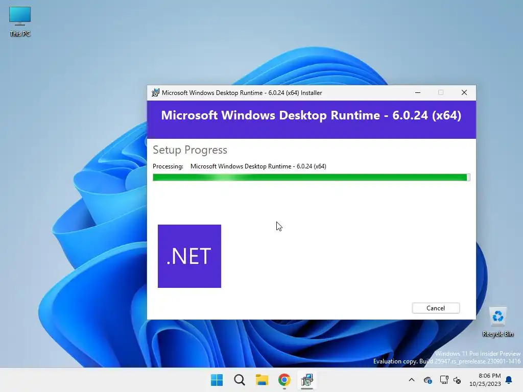Select the Recycle Bin desktop icon
523x392 pixels.
(497, 322)
